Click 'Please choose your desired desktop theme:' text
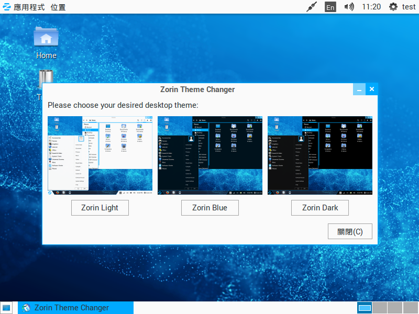 coord(123,105)
